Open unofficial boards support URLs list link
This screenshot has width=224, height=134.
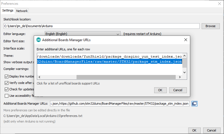point(68,83)
